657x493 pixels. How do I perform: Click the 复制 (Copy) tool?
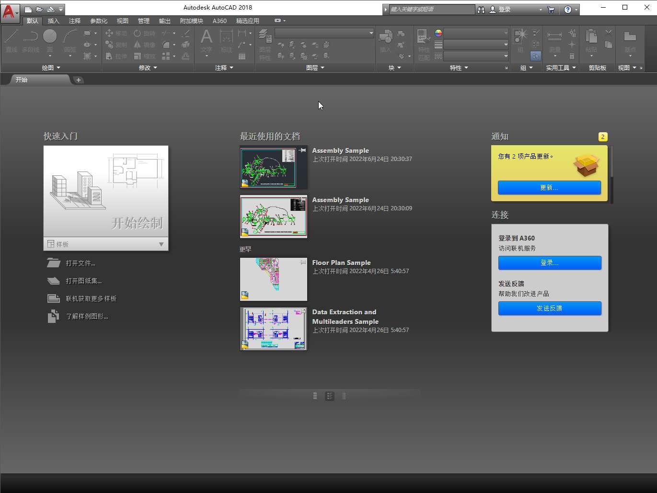coord(116,45)
